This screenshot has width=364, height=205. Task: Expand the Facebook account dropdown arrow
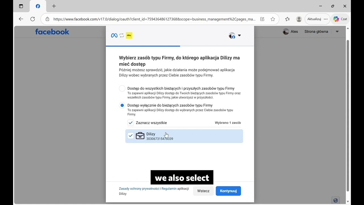(337, 32)
